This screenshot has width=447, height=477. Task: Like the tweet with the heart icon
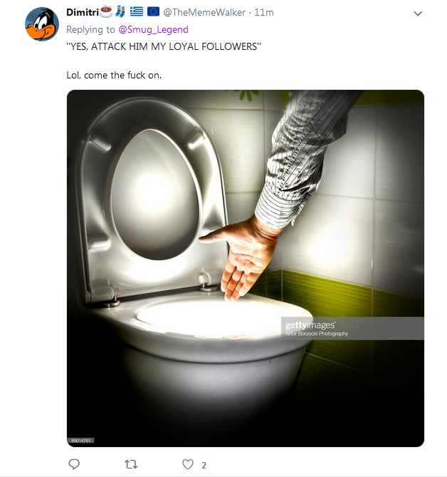click(188, 464)
